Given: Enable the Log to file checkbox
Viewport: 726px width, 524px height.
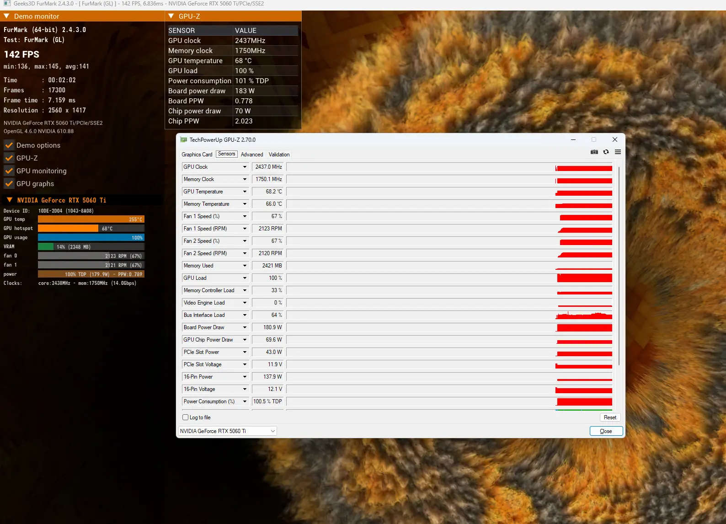Looking at the screenshot, I should point(185,417).
